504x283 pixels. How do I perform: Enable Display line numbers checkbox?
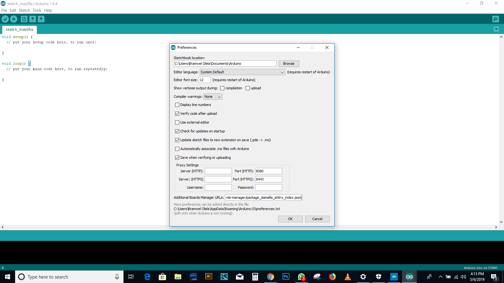(x=177, y=105)
